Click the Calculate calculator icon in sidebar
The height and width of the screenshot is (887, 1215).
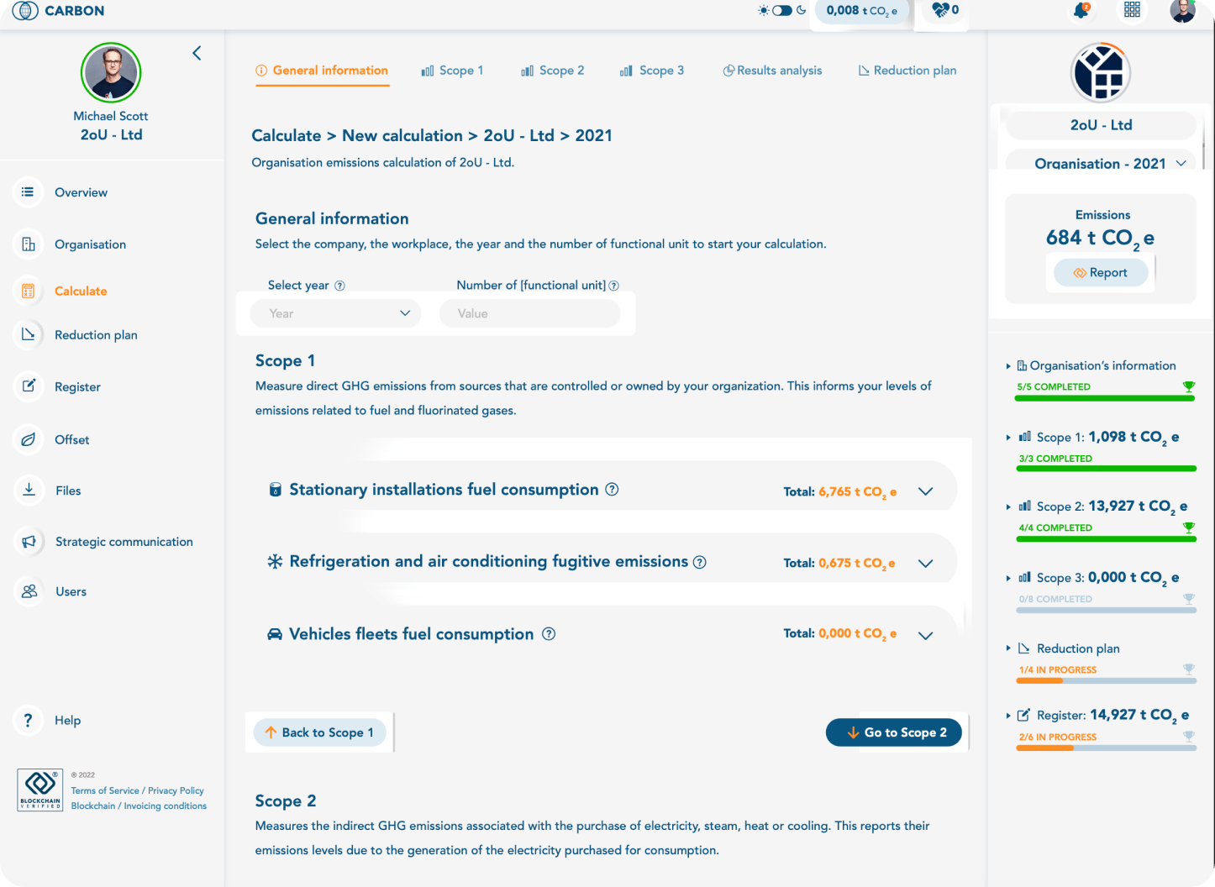click(x=28, y=291)
